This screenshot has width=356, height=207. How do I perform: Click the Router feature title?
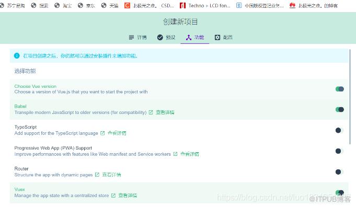[x=21, y=169]
